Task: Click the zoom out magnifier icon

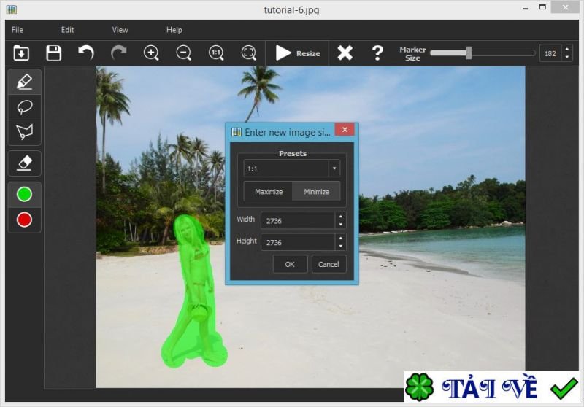Action: pos(184,53)
